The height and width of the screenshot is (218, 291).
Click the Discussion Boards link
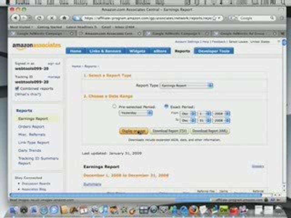tap(36, 183)
